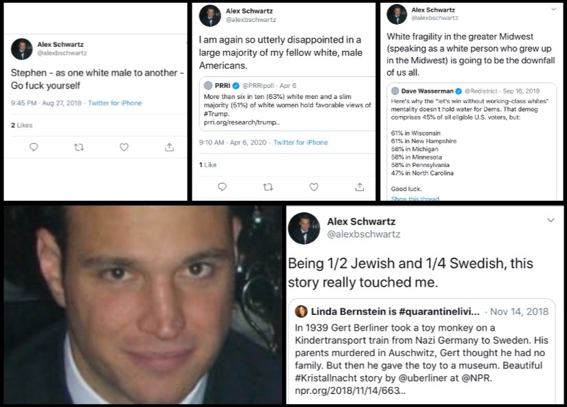Open 'Twitter for iPhone' link under Aug 27 tweet
This screenshot has width=567, height=407.
click(x=115, y=103)
